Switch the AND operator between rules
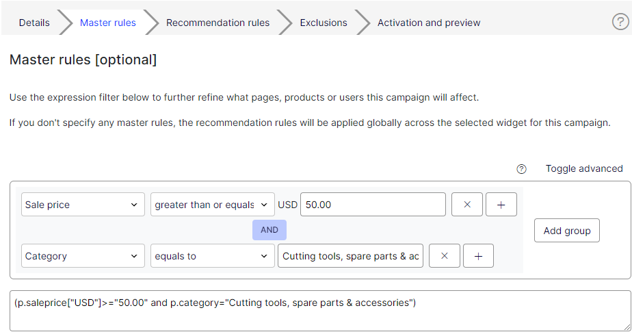The width and height of the screenshot is (632, 332). (x=269, y=230)
